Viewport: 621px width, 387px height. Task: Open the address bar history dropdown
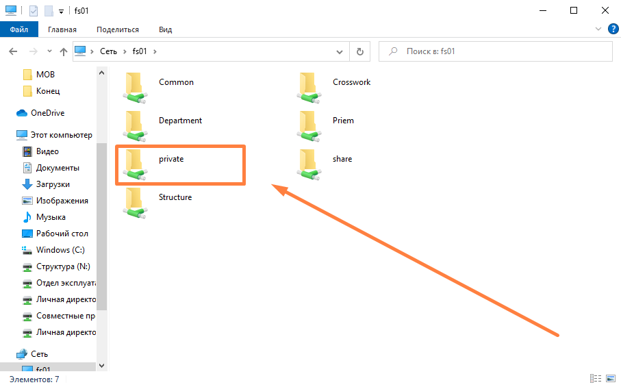340,51
